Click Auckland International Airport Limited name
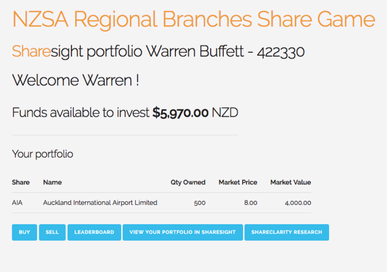 tap(100, 202)
